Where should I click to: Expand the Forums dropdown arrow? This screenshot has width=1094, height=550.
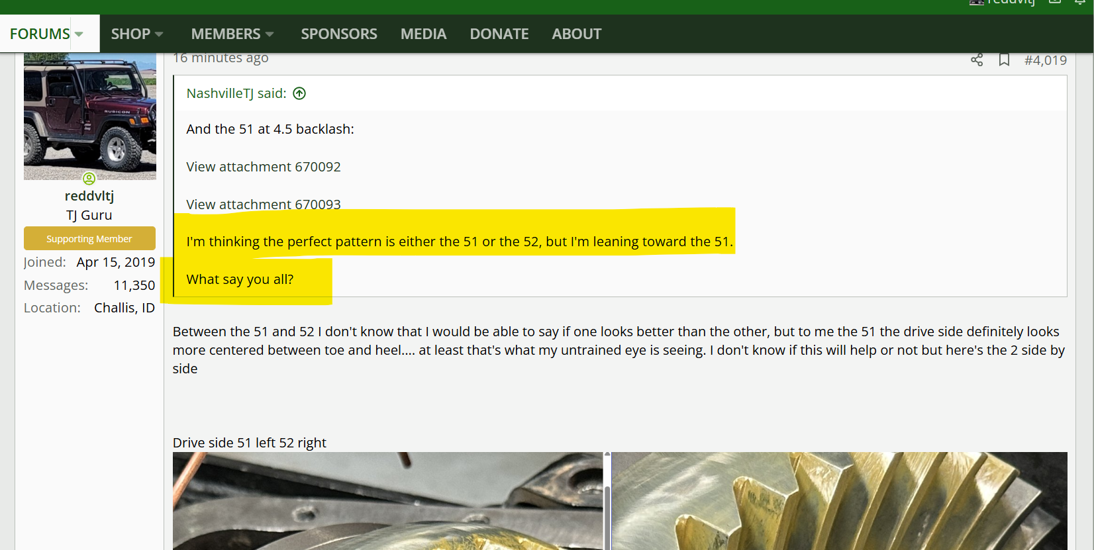(79, 34)
